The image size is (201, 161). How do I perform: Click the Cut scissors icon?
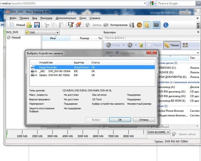[x=46, y=25]
